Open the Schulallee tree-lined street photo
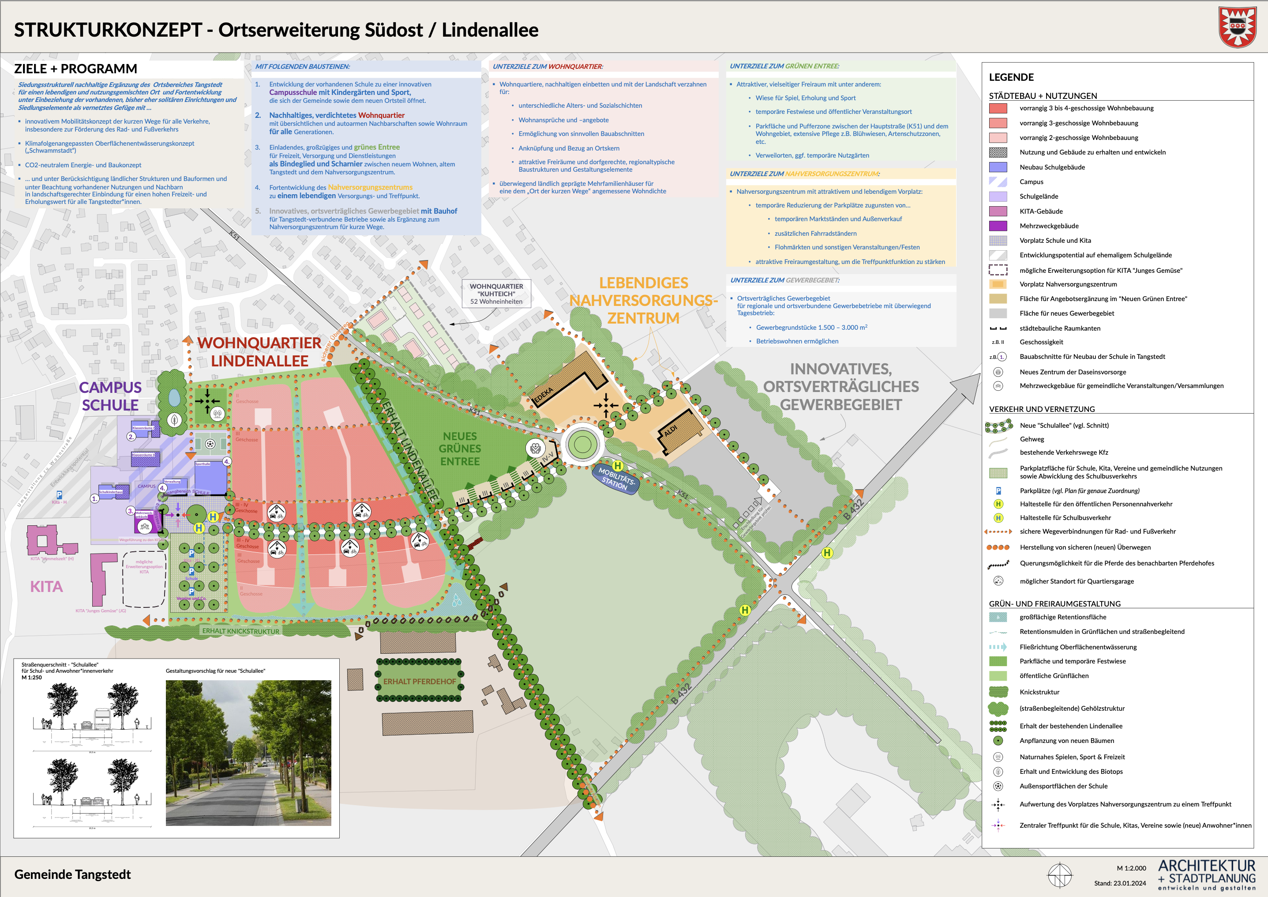Viewport: 1268px width, 897px height. (248, 753)
